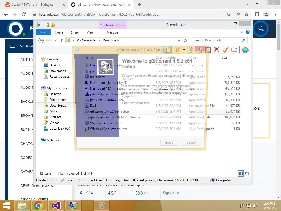Screen dimensions: 281x211
Task: Expand the address bar history dropdown
Action: pyautogui.click(x=179, y=40)
